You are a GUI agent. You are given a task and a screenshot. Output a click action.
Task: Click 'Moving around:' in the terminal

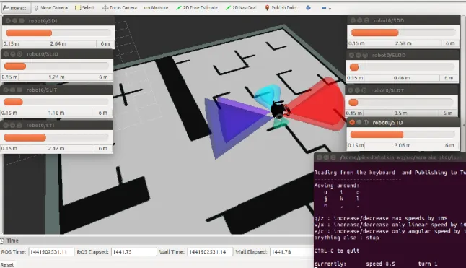click(336, 186)
